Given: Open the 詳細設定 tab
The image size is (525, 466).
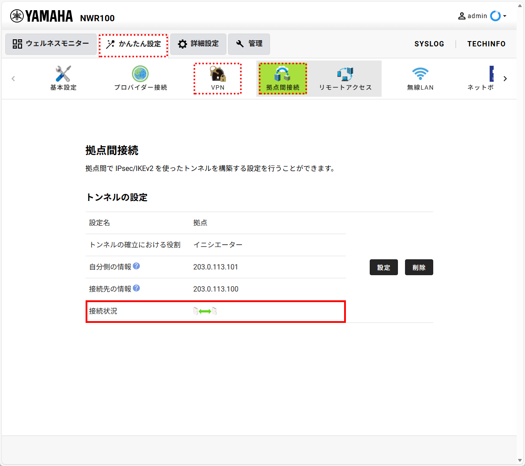Looking at the screenshot, I should tap(198, 44).
